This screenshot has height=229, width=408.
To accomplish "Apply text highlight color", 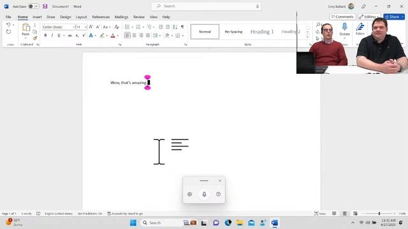I will click(x=102, y=36).
